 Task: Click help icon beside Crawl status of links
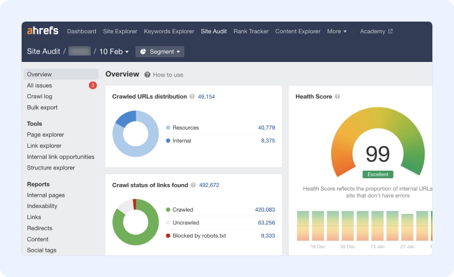pyautogui.click(x=193, y=185)
